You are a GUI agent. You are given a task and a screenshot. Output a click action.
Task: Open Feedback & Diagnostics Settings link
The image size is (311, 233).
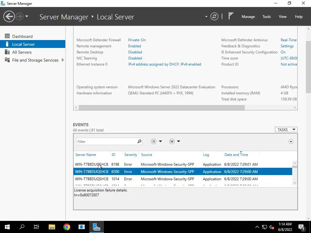[x=287, y=46]
